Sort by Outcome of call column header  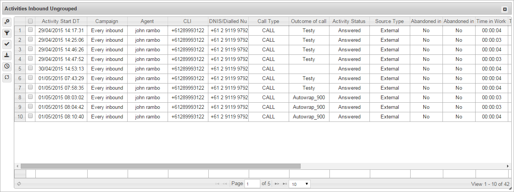coord(309,21)
